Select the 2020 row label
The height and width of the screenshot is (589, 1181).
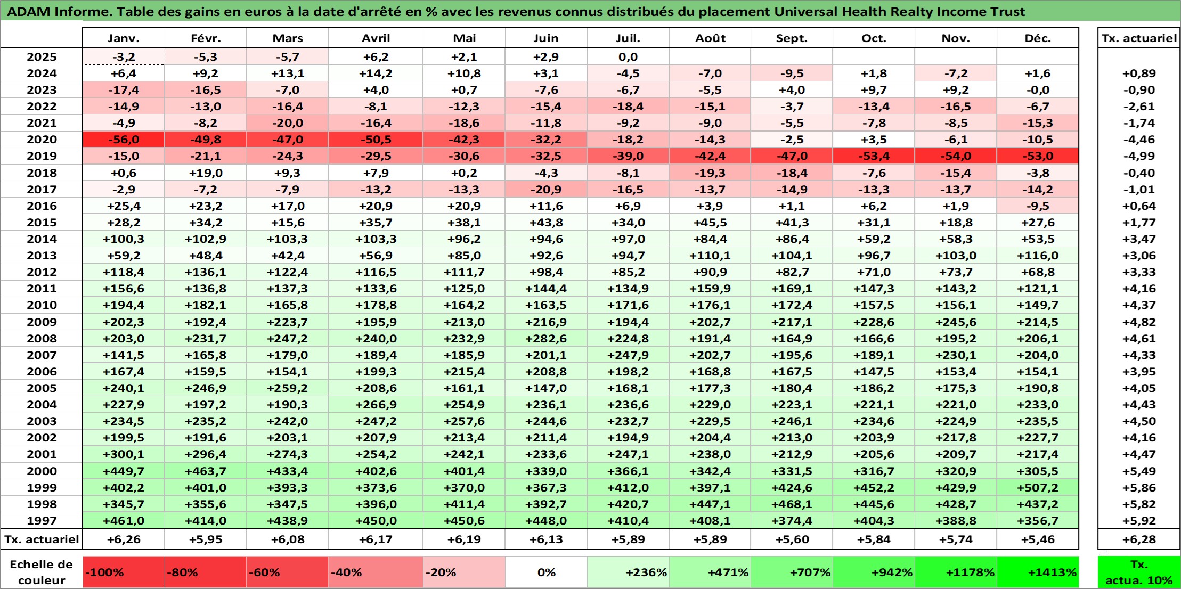(x=42, y=140)
